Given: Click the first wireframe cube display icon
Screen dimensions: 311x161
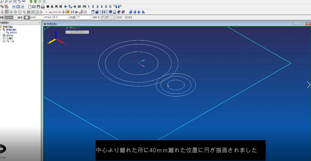Looking at the screenshot, I should [x=93, y=12].
